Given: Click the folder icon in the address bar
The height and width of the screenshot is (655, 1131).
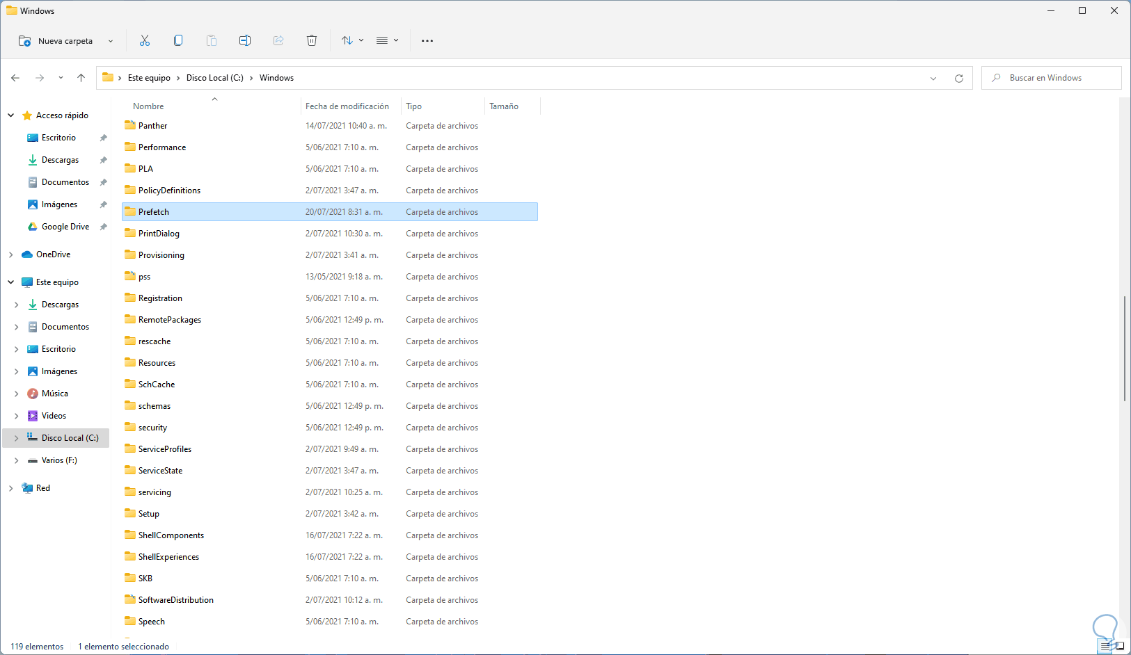Looking at the screenshot, I should pyautogui.click(x=108, y=78).
